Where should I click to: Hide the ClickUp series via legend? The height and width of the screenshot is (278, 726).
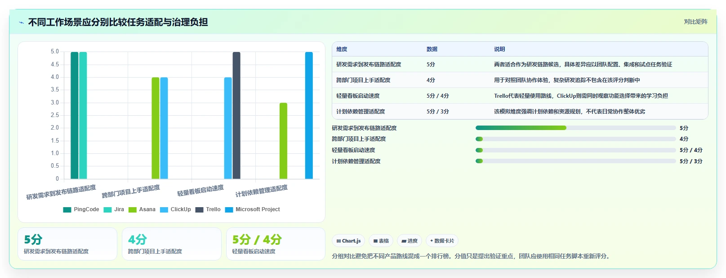click(x=175, y=209)
